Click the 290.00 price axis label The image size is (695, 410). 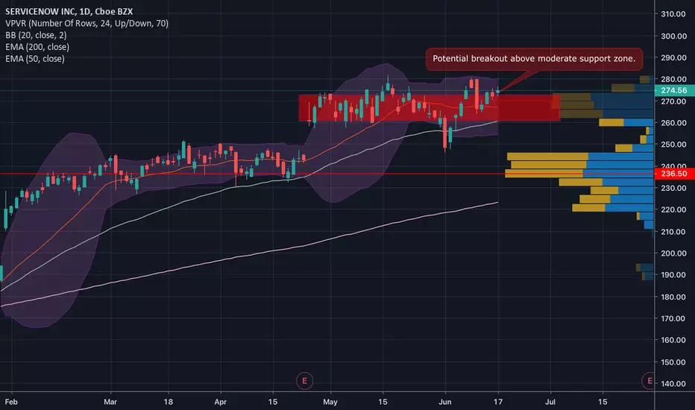pyautogui.click(x=673, y=57)
